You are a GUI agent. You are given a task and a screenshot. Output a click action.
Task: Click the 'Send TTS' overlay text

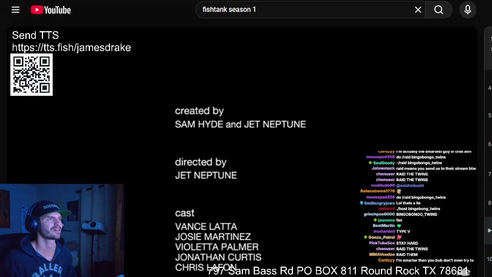(35, 35)
